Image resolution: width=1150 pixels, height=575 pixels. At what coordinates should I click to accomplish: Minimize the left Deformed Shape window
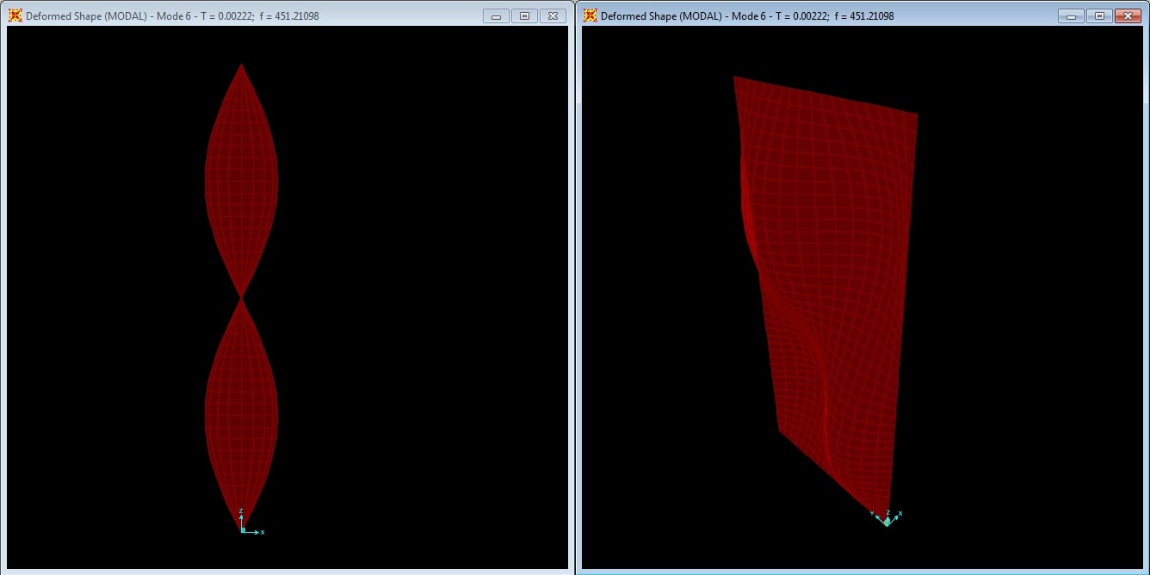point(496,15)
